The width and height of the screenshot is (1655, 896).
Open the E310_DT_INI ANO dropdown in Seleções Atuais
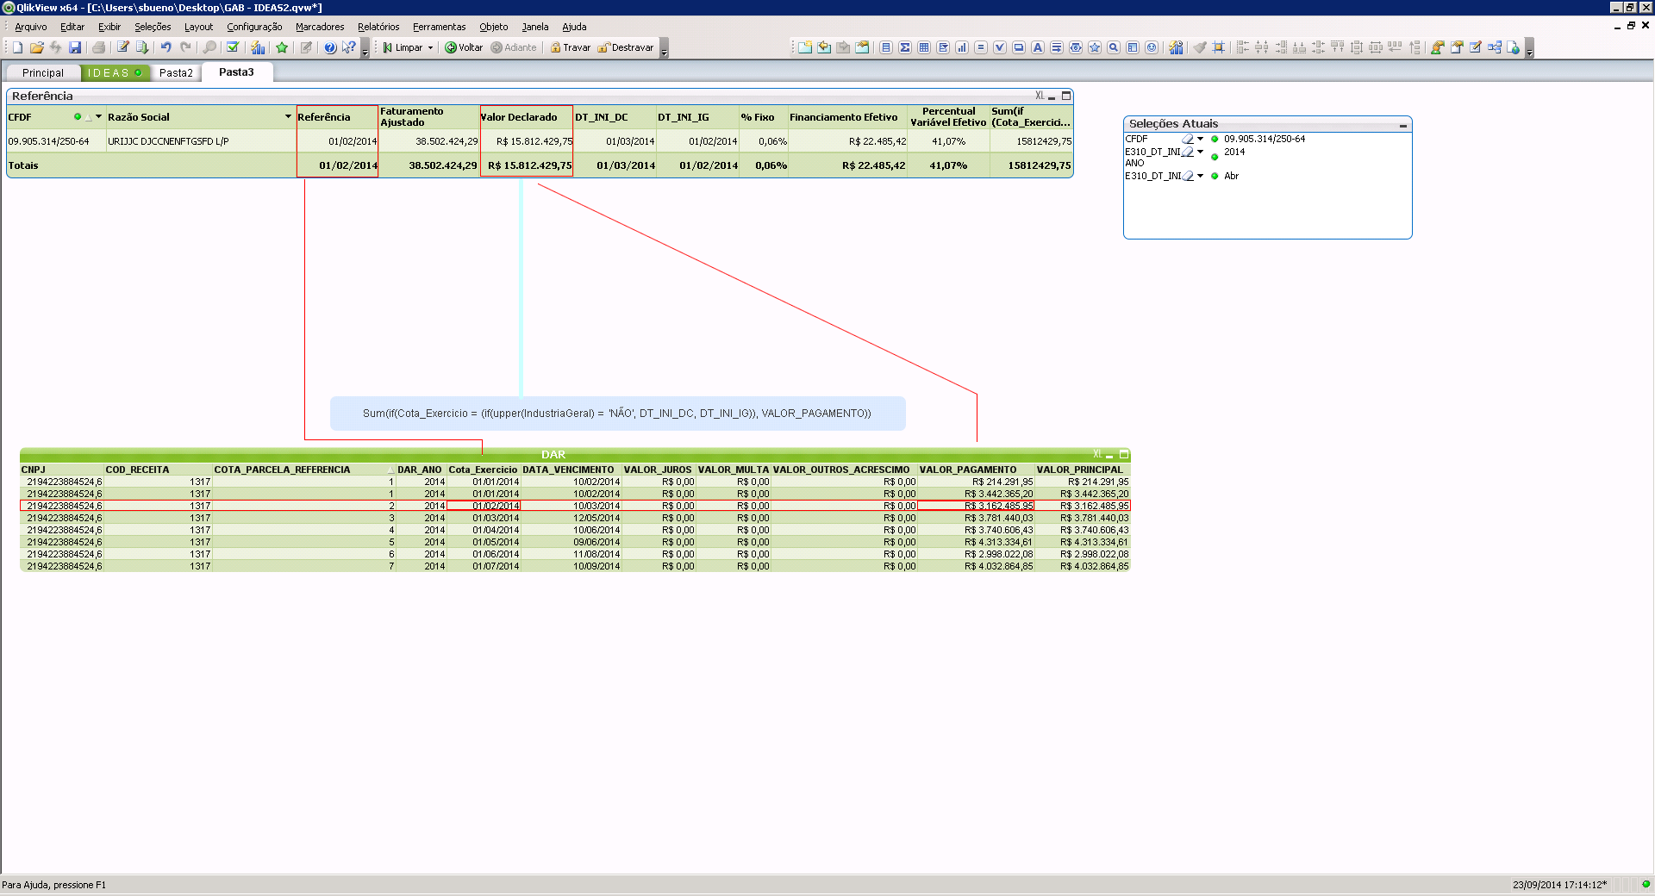(1200, 152)
